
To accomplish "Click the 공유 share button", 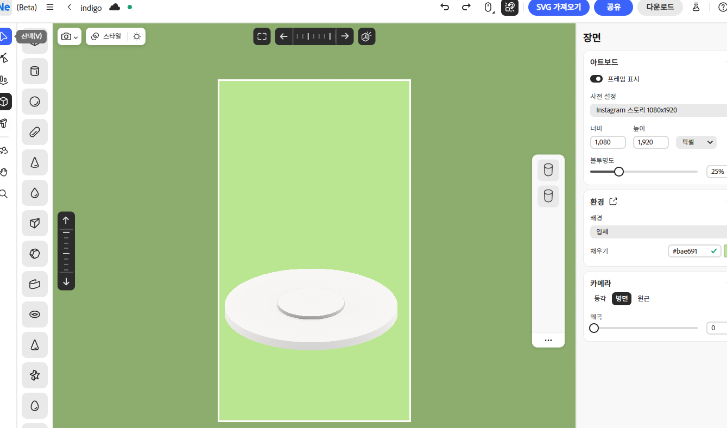I will tap(614, 7).
